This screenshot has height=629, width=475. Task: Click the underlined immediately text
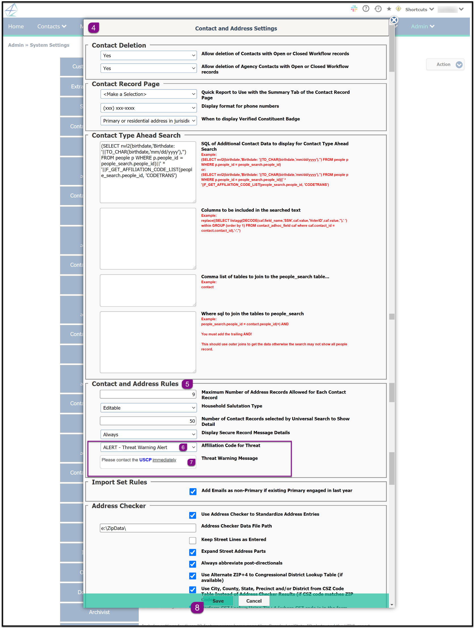(x=164, y=460)
